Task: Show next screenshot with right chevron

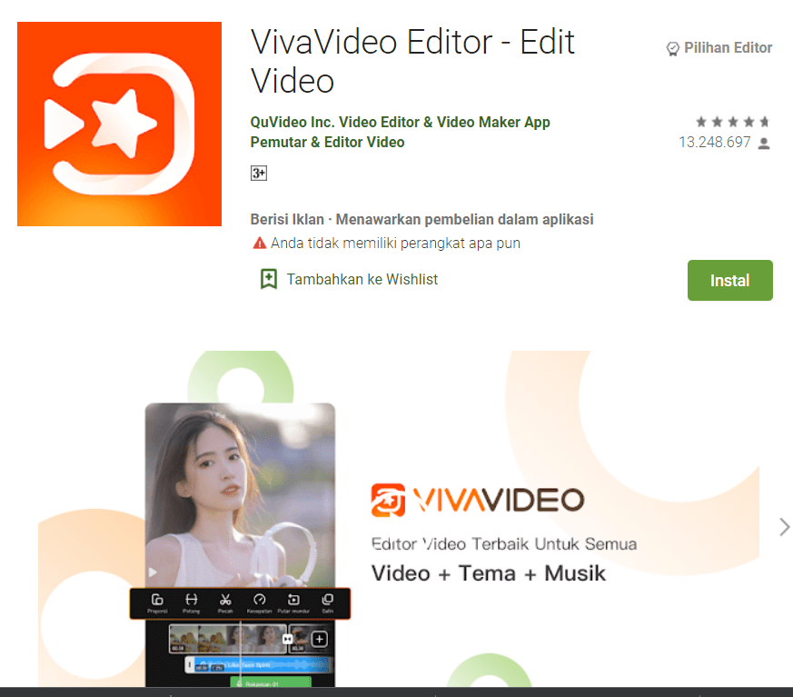Action: pyautogui.click(x=784, y=526)
